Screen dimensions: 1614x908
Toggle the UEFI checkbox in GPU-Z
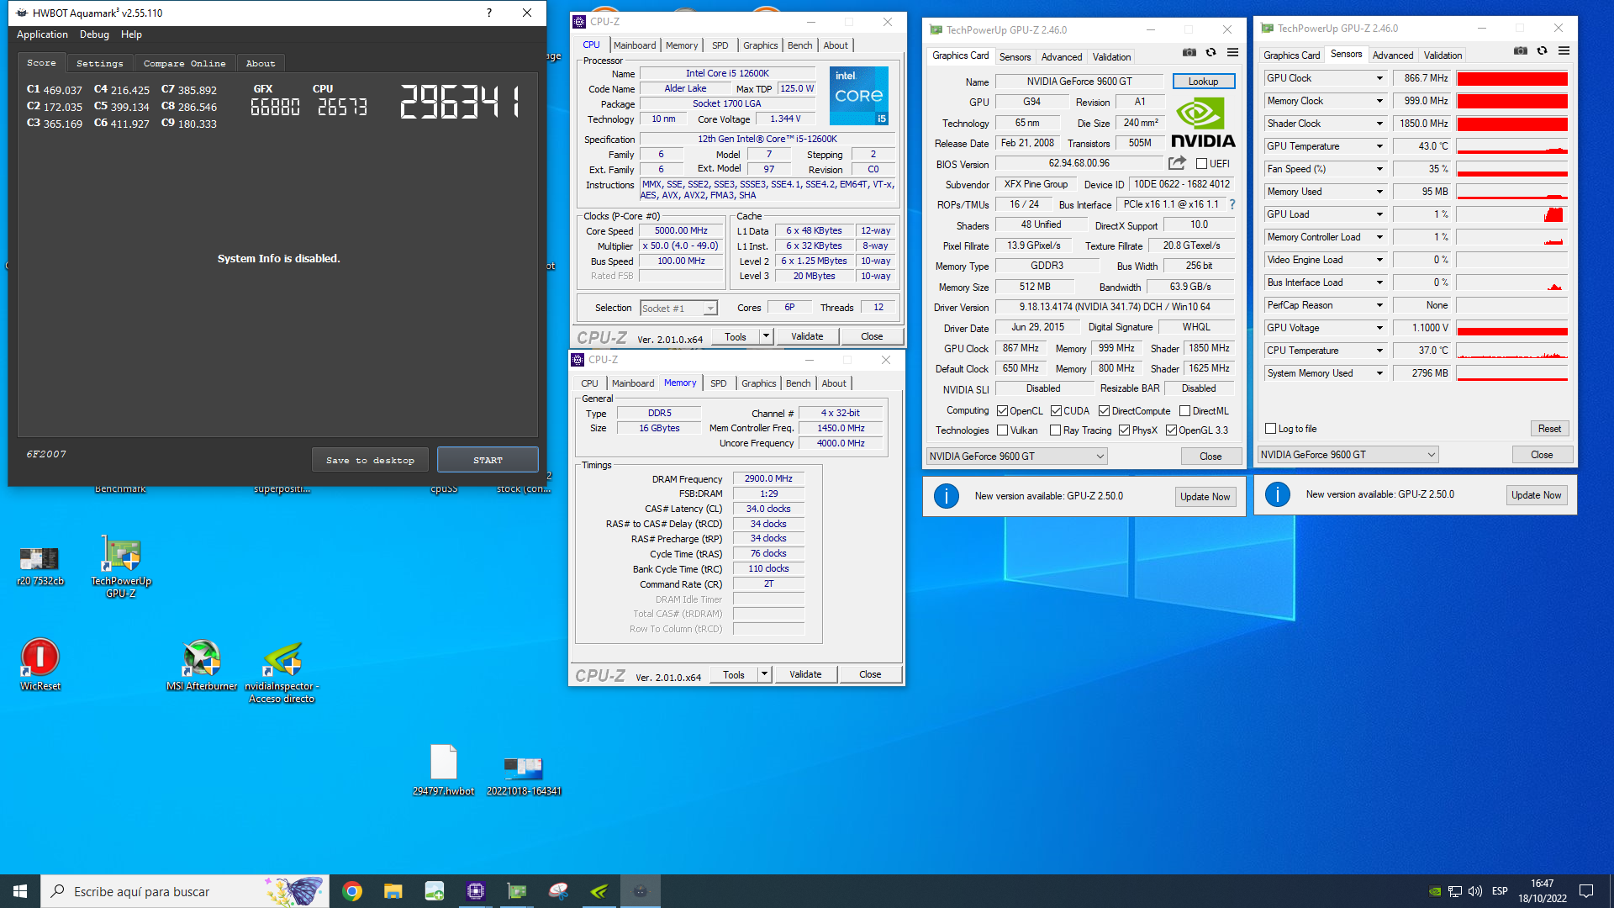[x=1201, y=164]
